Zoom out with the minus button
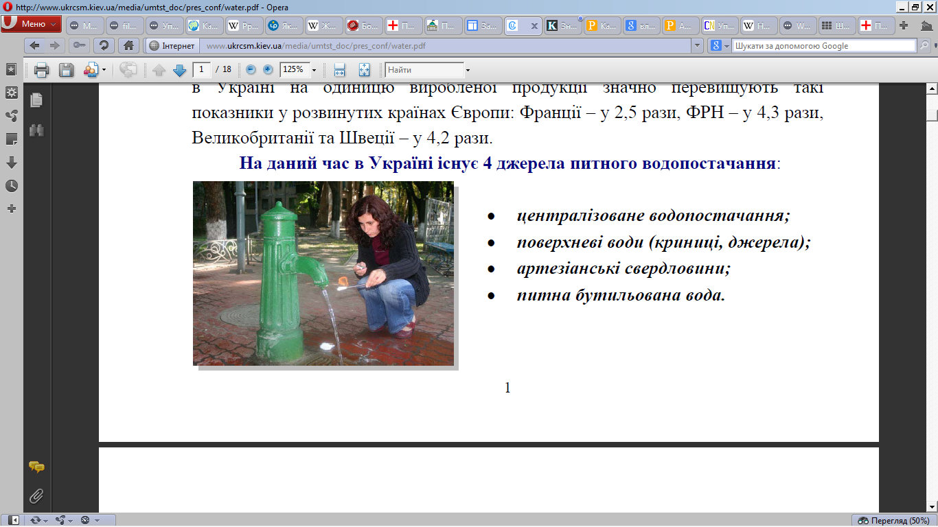The height and width of the screenshot is (527, 938). pos(251,70)
